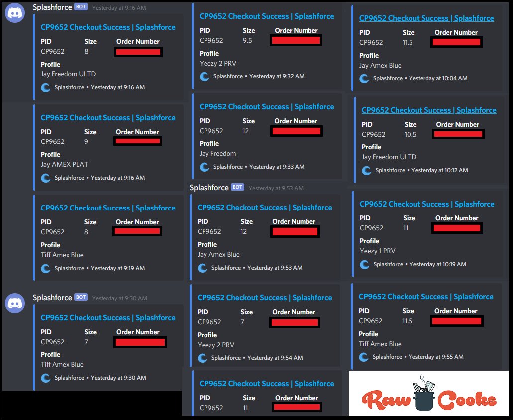The width and height of the screenshot is (513, 420).
Task: Click the size value '10.5' in the 10:12 AM card
Action: click(x=410, y=134)
